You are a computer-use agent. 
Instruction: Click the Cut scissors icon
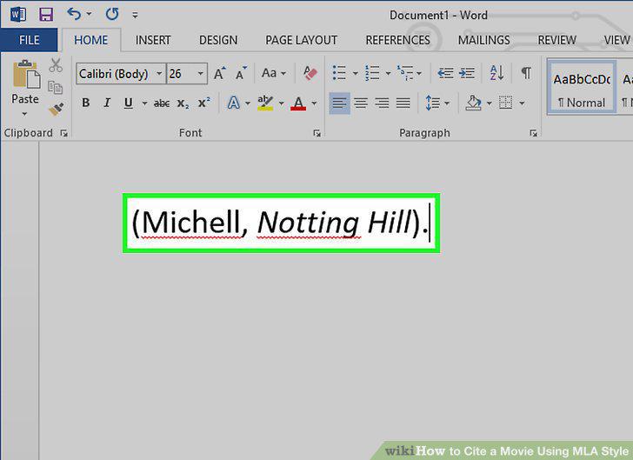(56, 65)
